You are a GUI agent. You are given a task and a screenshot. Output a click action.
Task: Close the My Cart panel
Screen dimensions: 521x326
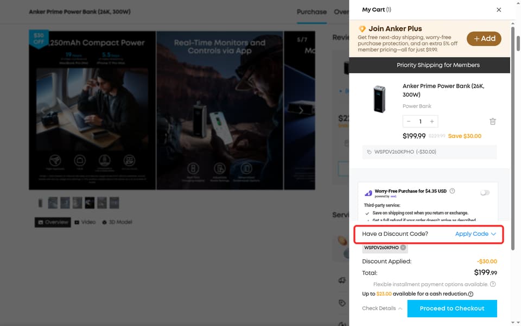tap(498, 10)
